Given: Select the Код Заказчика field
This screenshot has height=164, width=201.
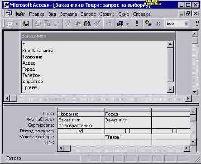Looking at the screenshot, I should click(x=94, y=51).
